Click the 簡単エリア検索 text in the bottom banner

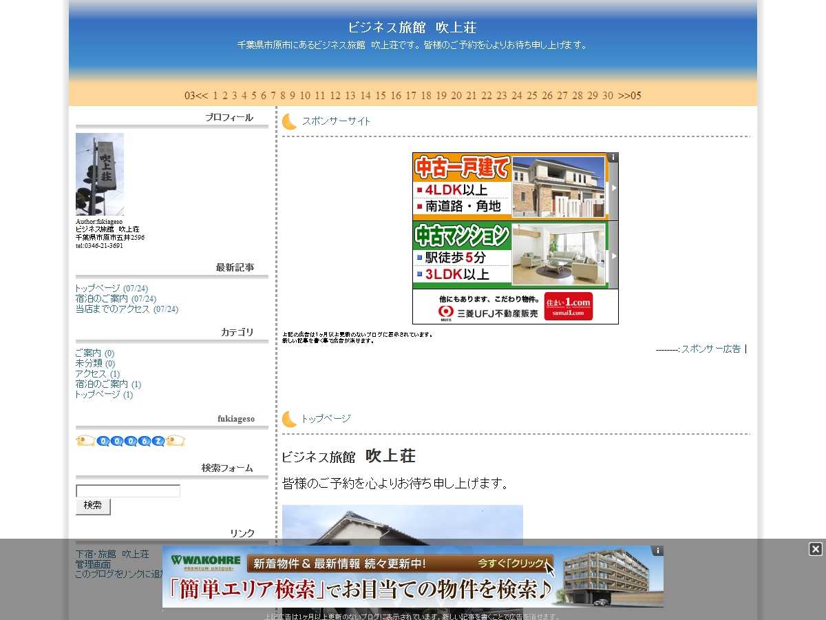(246, 590)
